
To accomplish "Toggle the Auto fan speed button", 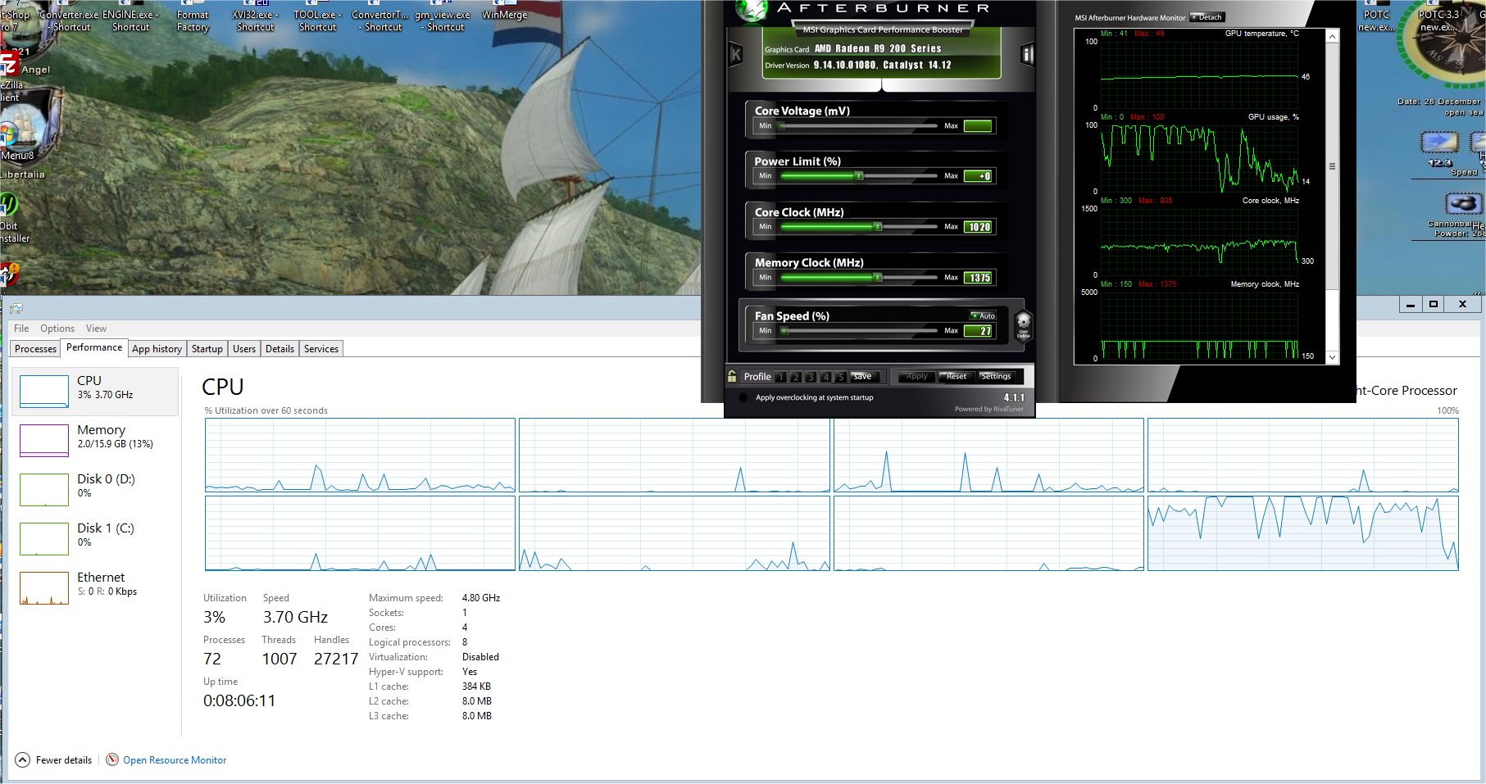I will 983,315.
